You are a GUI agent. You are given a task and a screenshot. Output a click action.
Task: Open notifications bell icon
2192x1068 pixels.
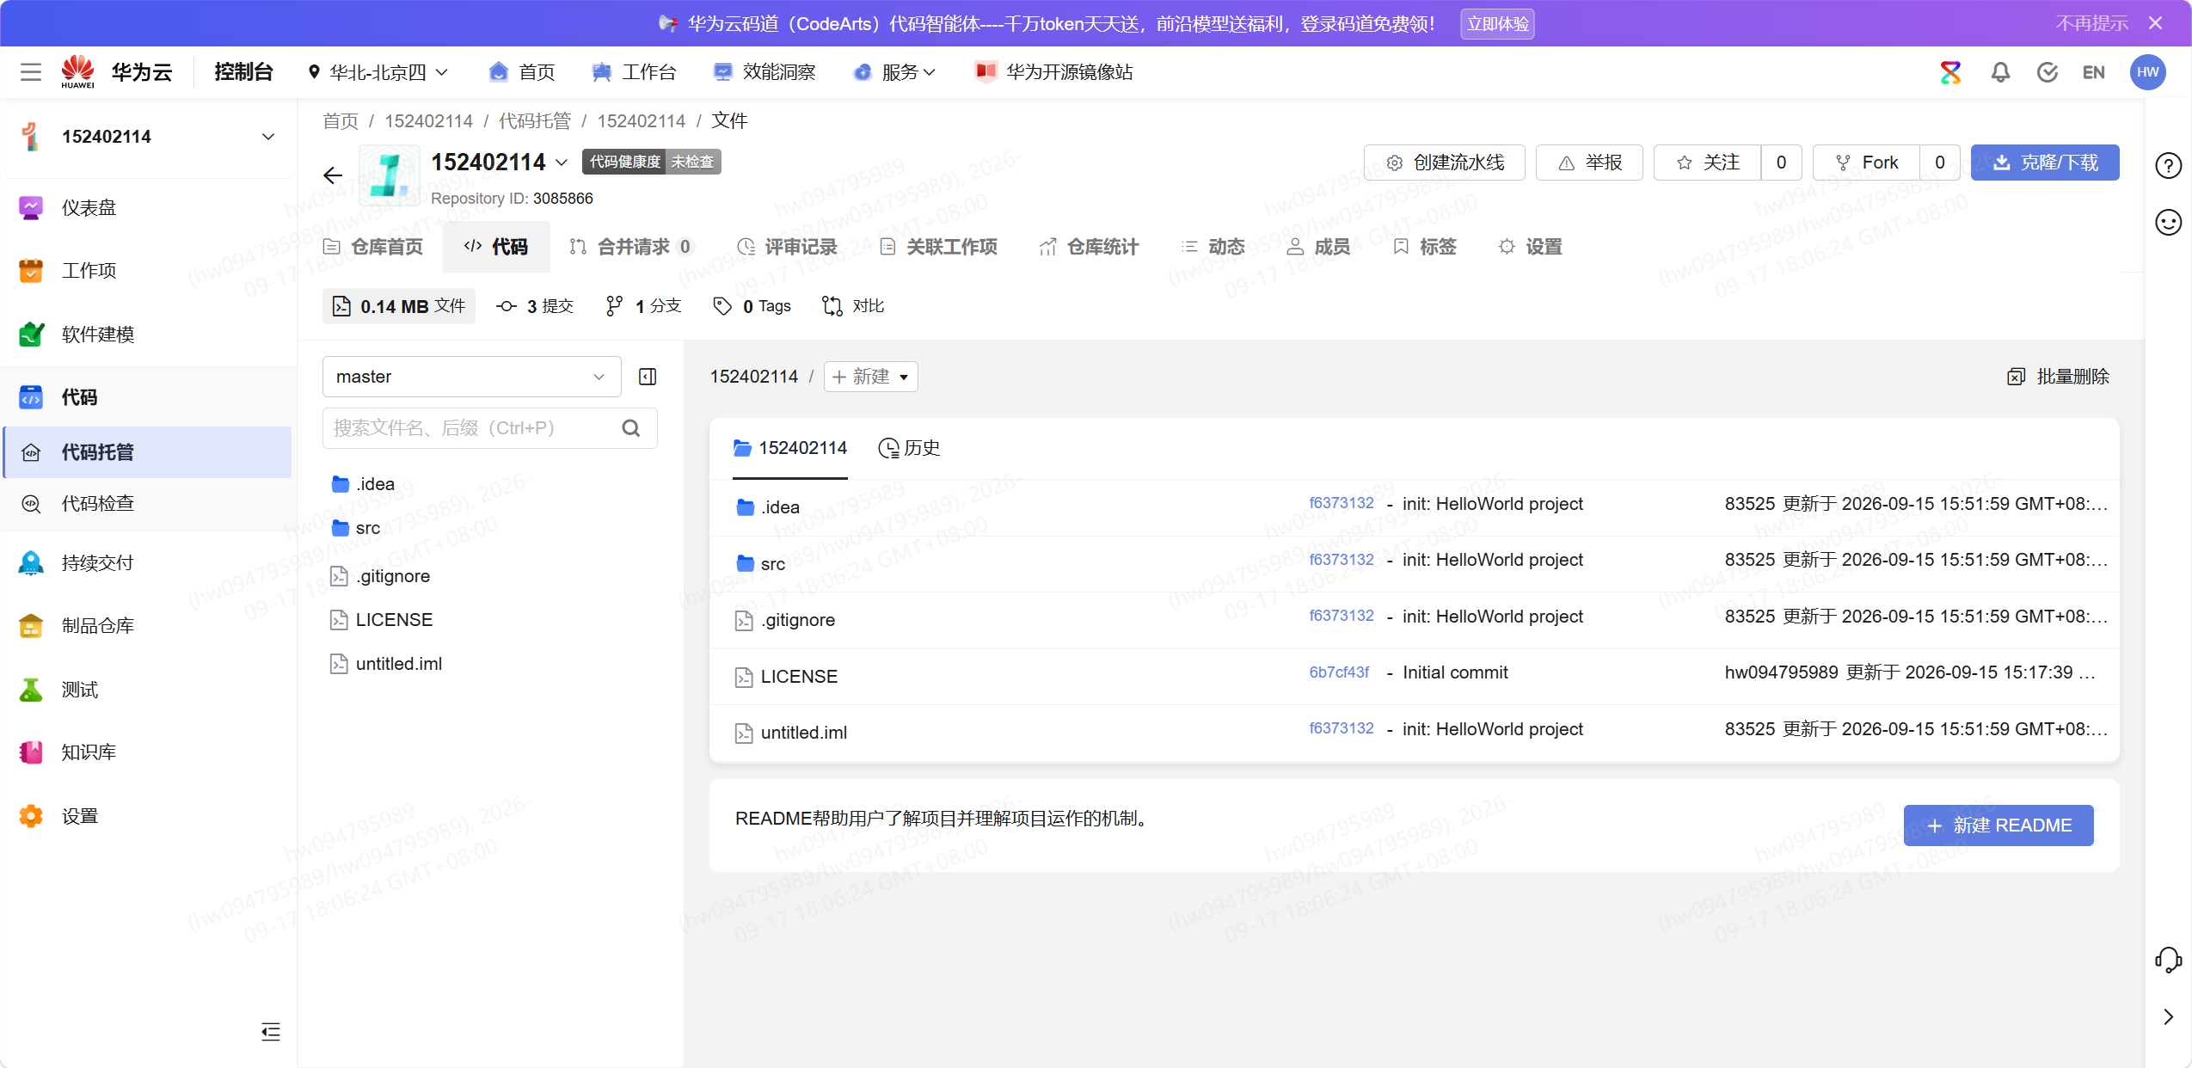(2000, 72)
